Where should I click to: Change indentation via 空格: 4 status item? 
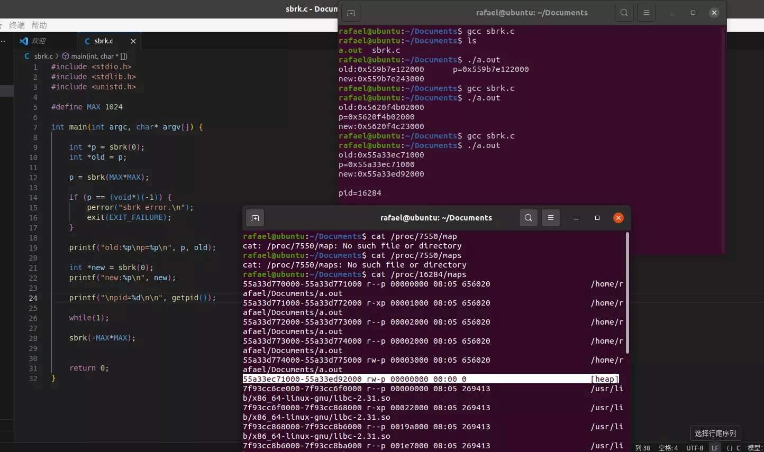point(668,448)
